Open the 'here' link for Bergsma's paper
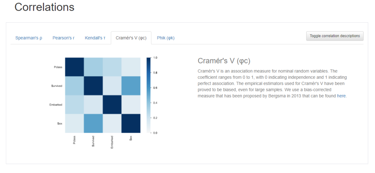The width and height of the screenshot is (375, 173). pos(341,96)
